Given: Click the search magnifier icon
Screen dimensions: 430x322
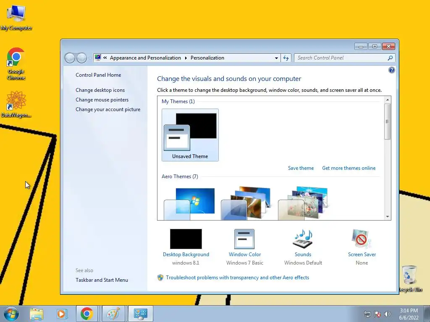Looking at the screenshot, I should pos(390,58).
